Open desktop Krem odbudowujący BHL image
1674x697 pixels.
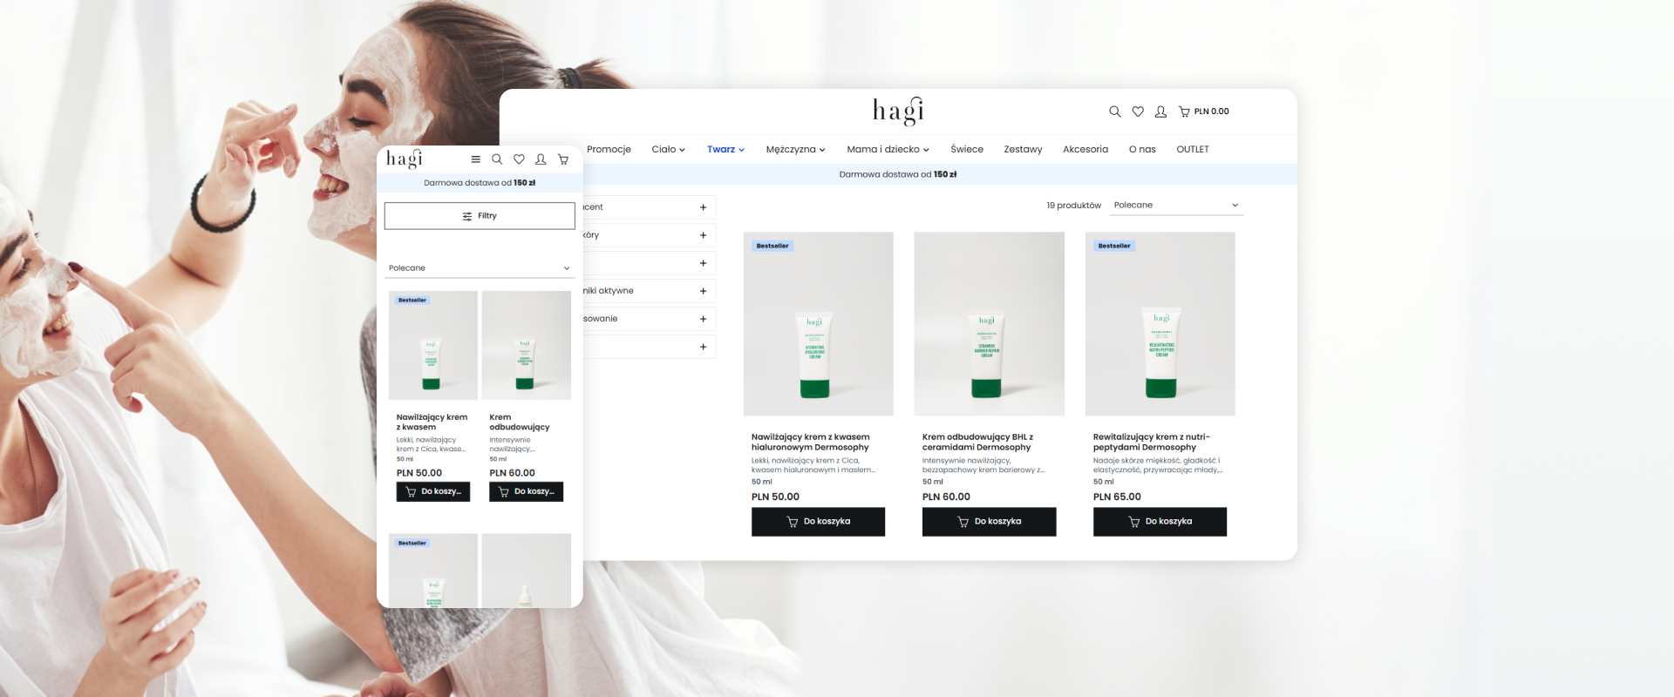[x=989, y=323]
